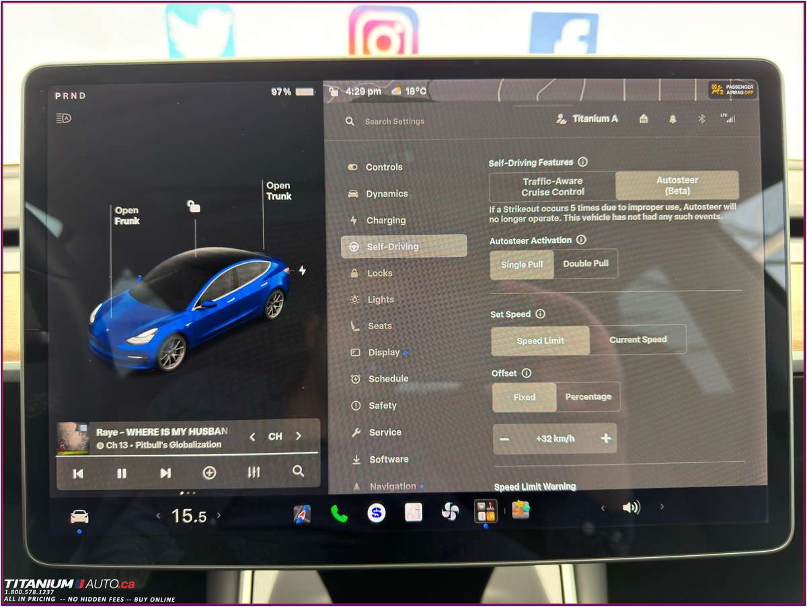Select Autosteer (Beta) option
Image resolution: width=807 pixels, height=607 pixels.
(677, 185)
